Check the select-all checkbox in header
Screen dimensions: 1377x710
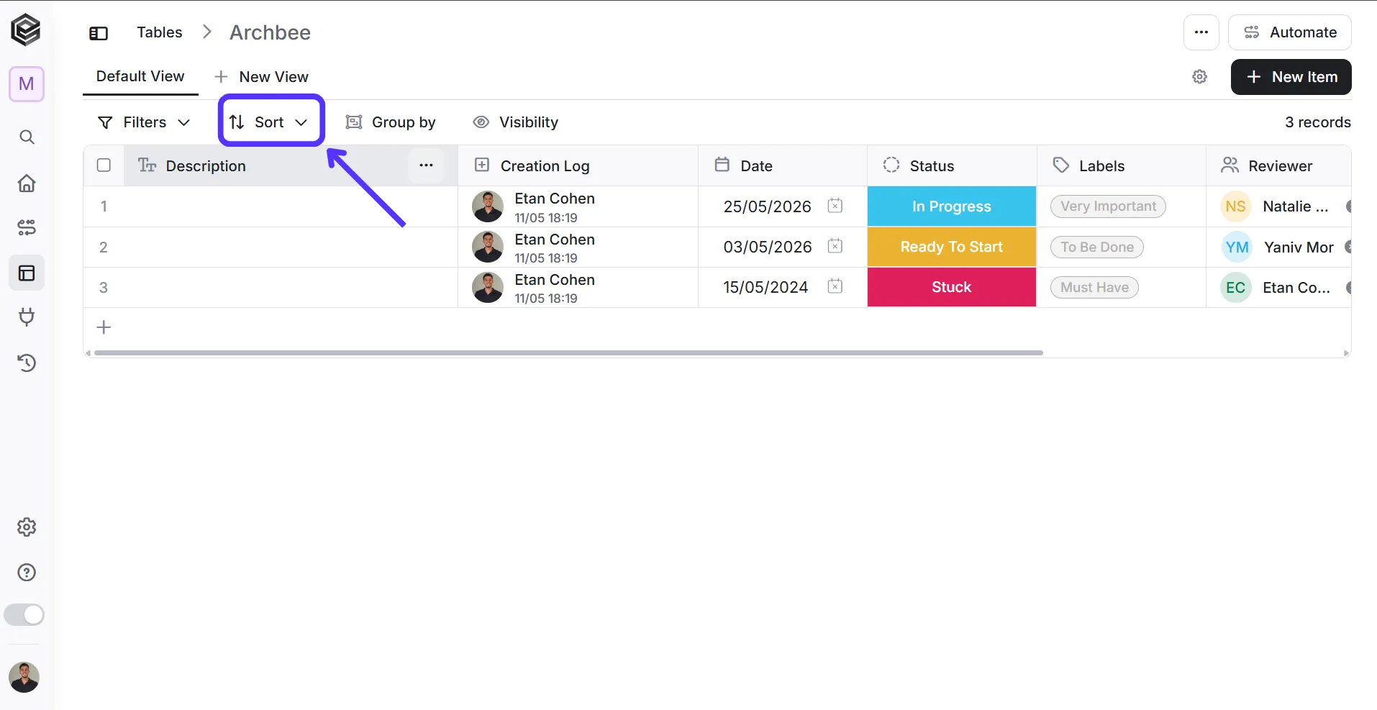point(104,165)
